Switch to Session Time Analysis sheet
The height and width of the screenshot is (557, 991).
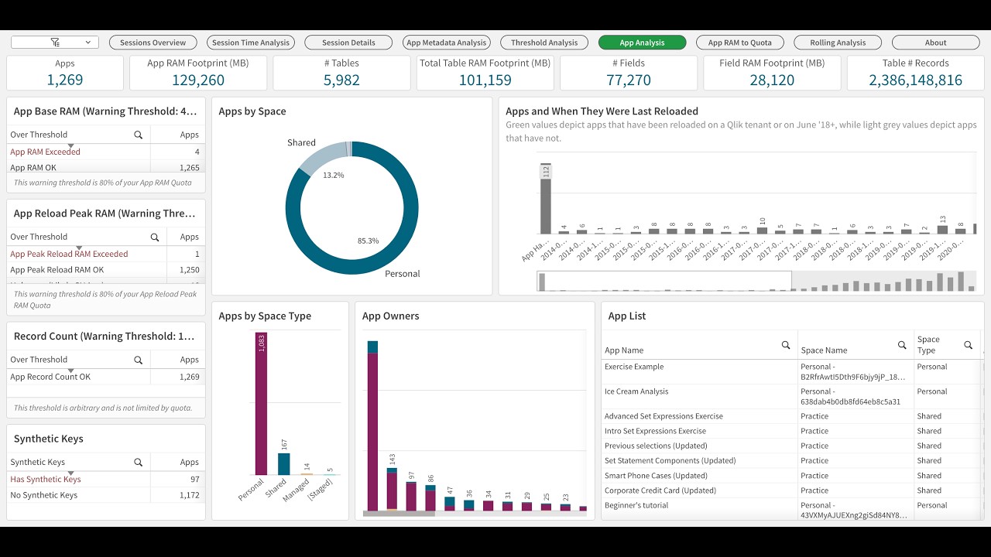251,43
